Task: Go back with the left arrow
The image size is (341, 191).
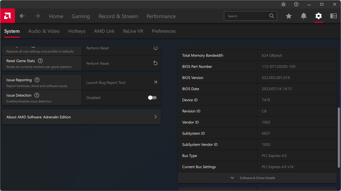Action: tap(22, 16)
